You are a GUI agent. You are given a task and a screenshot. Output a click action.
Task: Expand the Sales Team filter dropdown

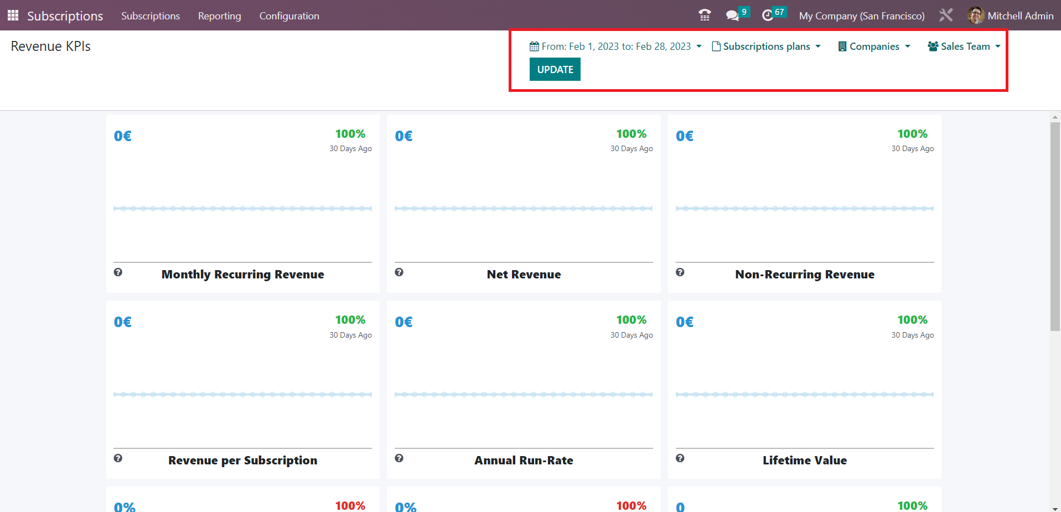pyautogui.click(x=964, y=46)
